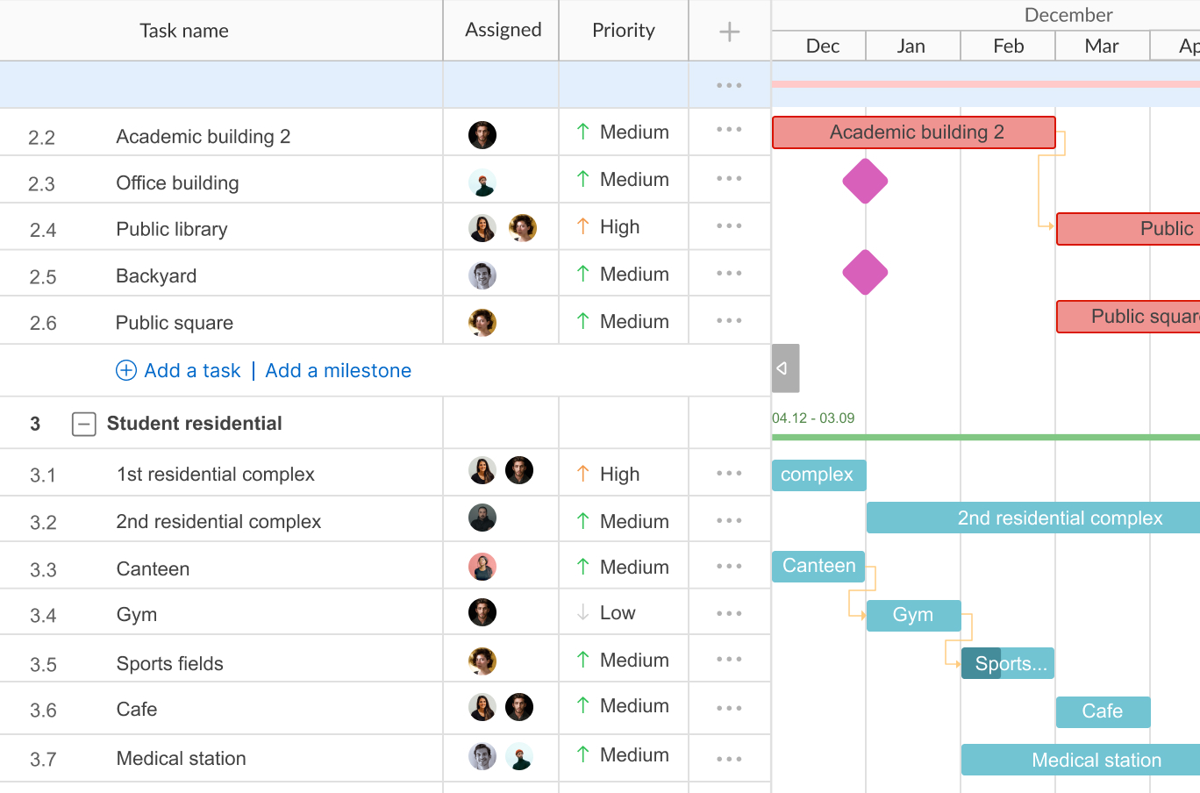The image size is (1200, 793).
Task: Change Medium priority for Sports fields
Action: pyautogui.click(x=633, y=661)
